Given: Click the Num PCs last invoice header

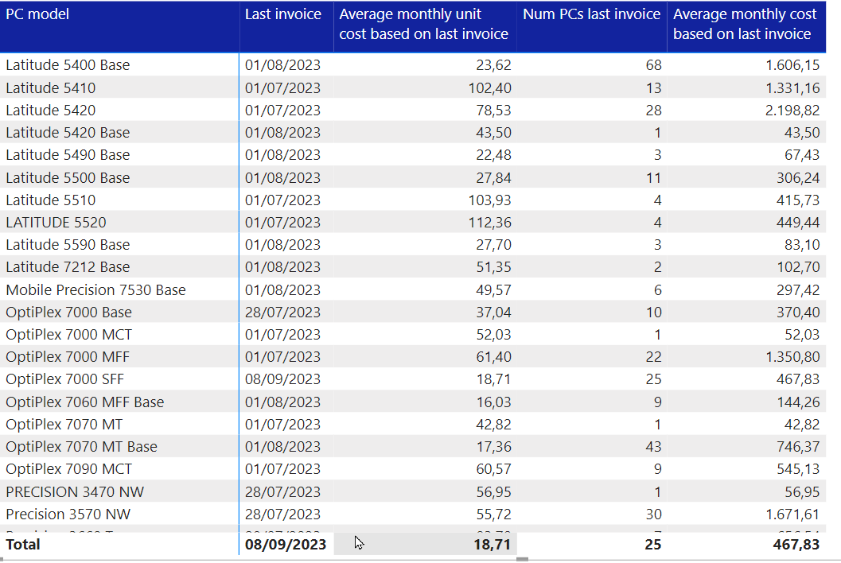Looking at the screenshot, I should [592, 14].
